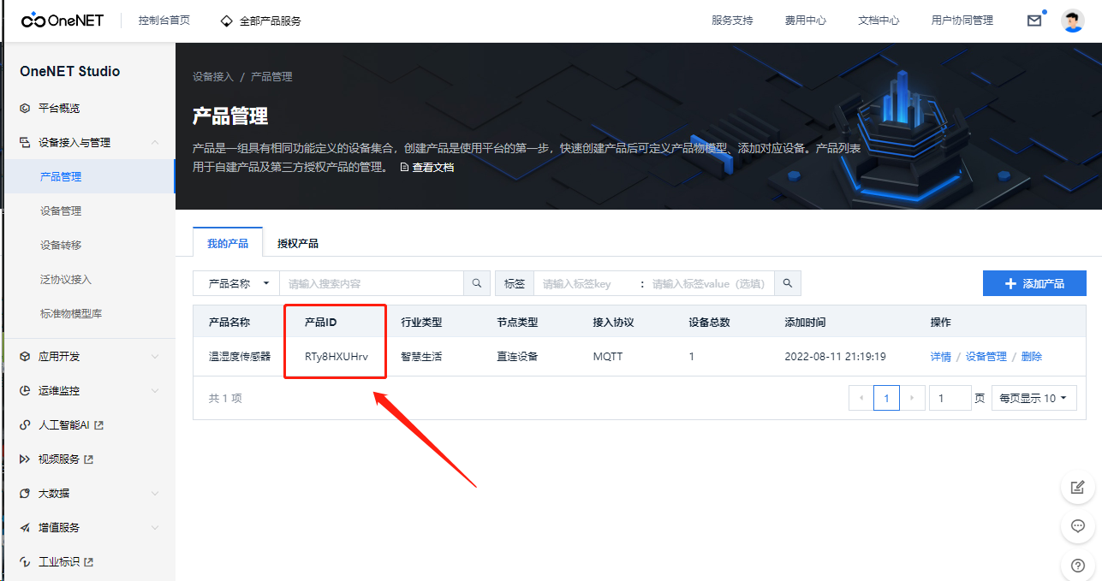The height and width of the screenshot is (581, 1102).
Task: Focus the 标签value input field
Action: [710, 283]
